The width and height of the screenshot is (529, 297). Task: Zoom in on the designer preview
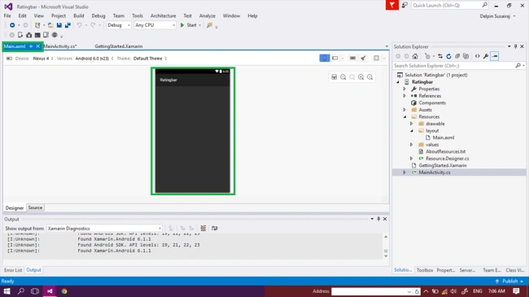point(361,77)
